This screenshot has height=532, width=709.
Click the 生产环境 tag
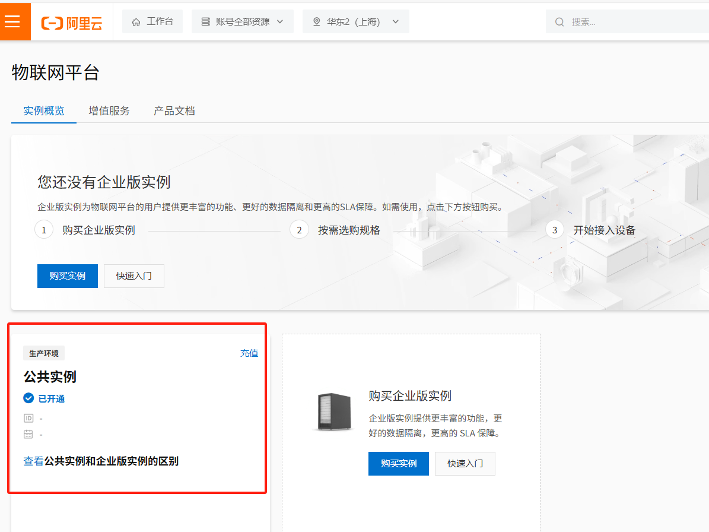[x=44, y=353]
